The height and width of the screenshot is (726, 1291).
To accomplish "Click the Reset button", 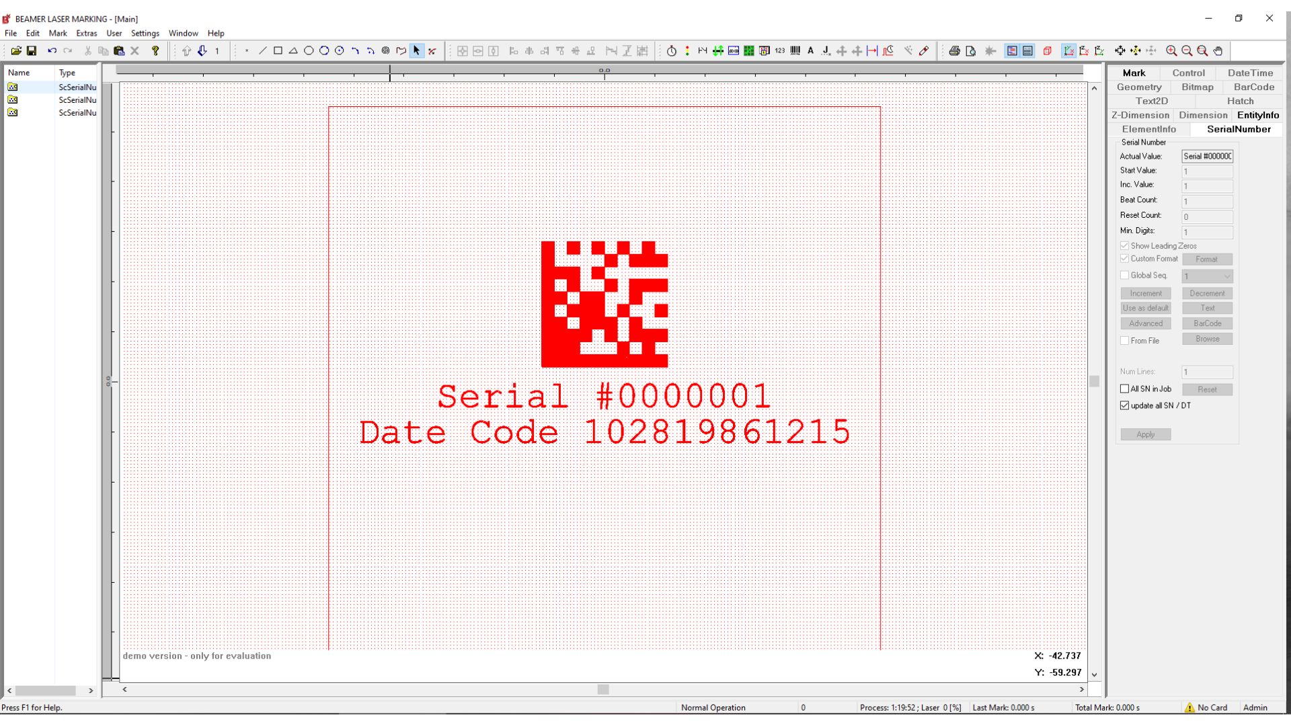I will [1207, 389].
